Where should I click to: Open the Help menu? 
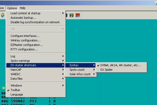tap(23, 8)
